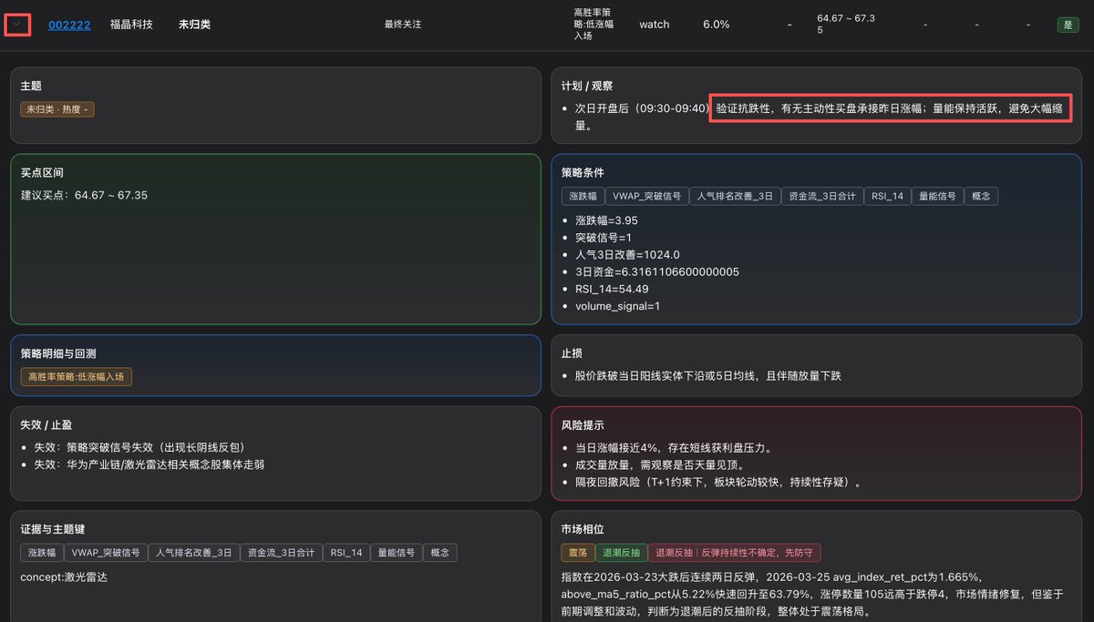Screen dimensions: 1094x622
Task: Click the 买点区间 card heading
Action: (42, 173)
